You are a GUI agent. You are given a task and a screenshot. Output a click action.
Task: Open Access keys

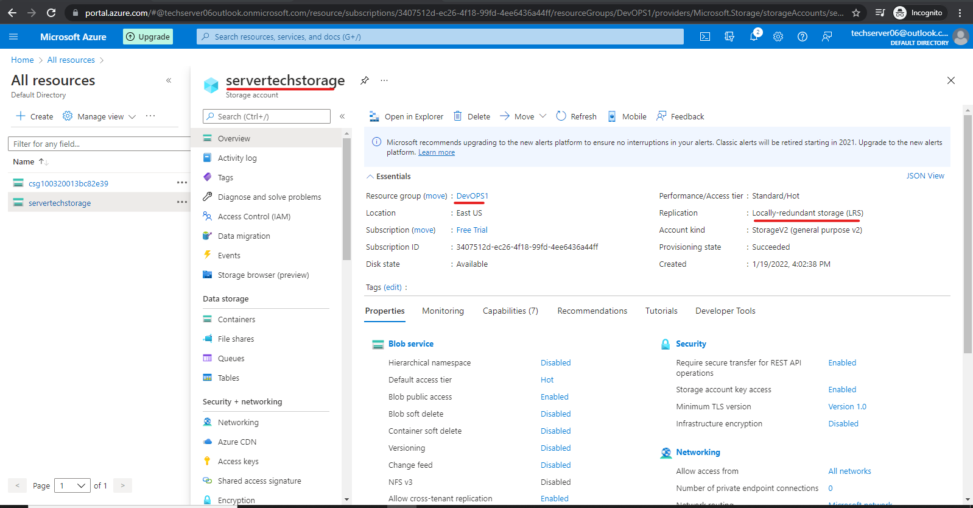[x=238, y=461]
